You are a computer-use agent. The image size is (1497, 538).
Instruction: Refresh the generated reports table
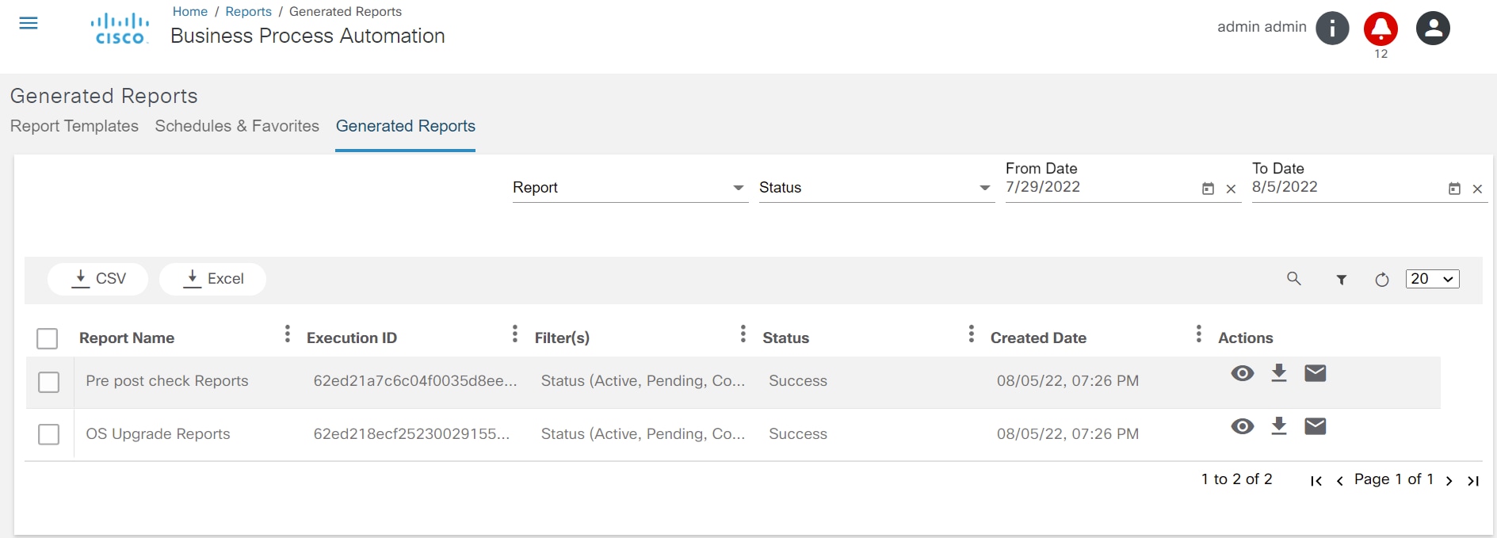click(x=1382, y=280)
